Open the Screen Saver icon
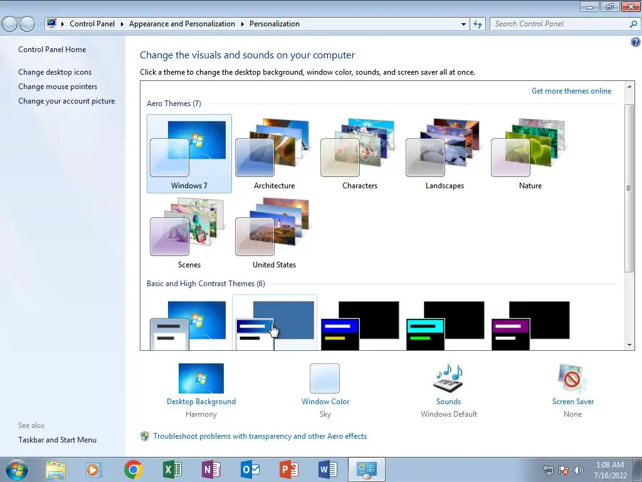 [x=572, y=378]
